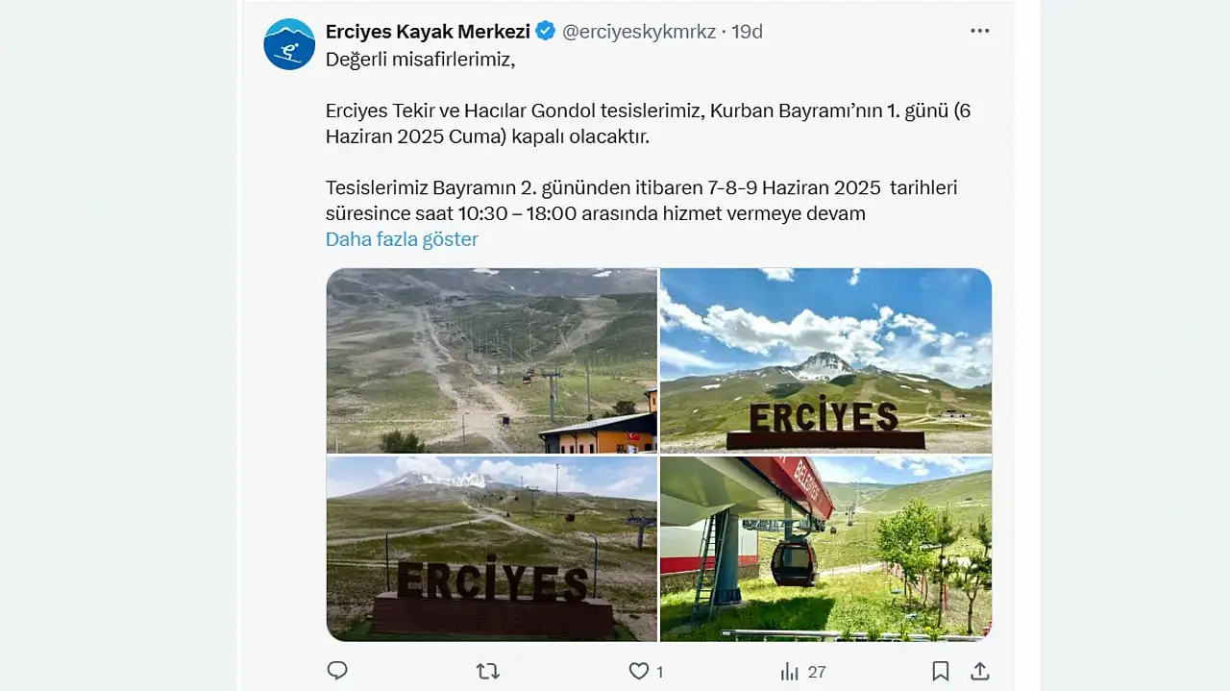Open the gondola slope photo top-left
Image resolution: width=1230 pixels, height=691 pixels.
[x=492, y=360]
